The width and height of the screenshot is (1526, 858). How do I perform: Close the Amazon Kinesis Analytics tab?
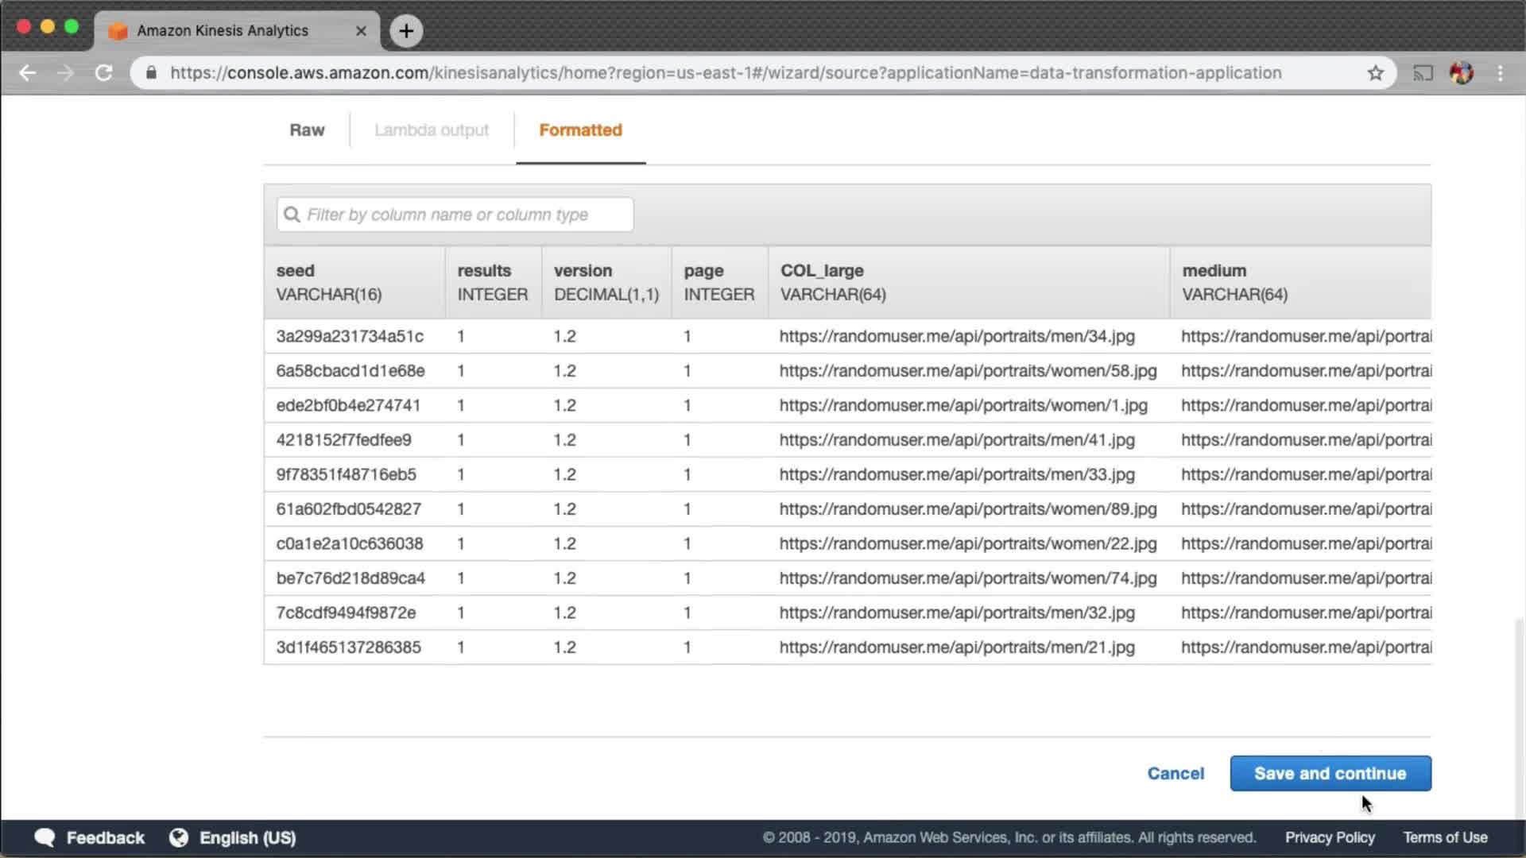click(x=361, y=31)
